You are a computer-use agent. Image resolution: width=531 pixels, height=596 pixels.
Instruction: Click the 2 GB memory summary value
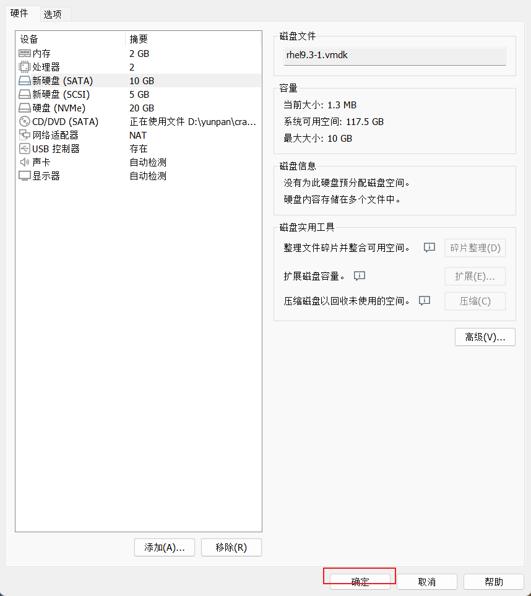point(139,54)
